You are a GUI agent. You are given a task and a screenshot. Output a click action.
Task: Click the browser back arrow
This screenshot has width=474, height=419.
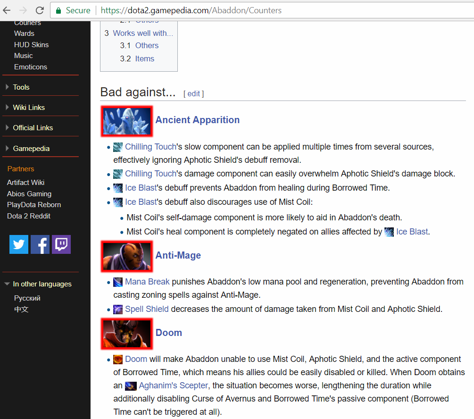click(7, 10)
